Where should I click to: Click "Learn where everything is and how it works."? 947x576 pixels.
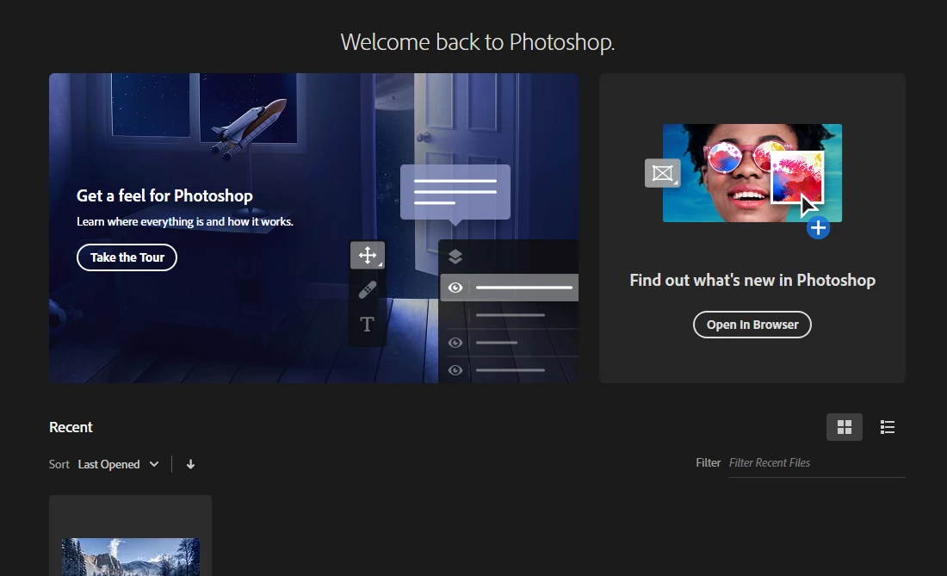(185, 221)
